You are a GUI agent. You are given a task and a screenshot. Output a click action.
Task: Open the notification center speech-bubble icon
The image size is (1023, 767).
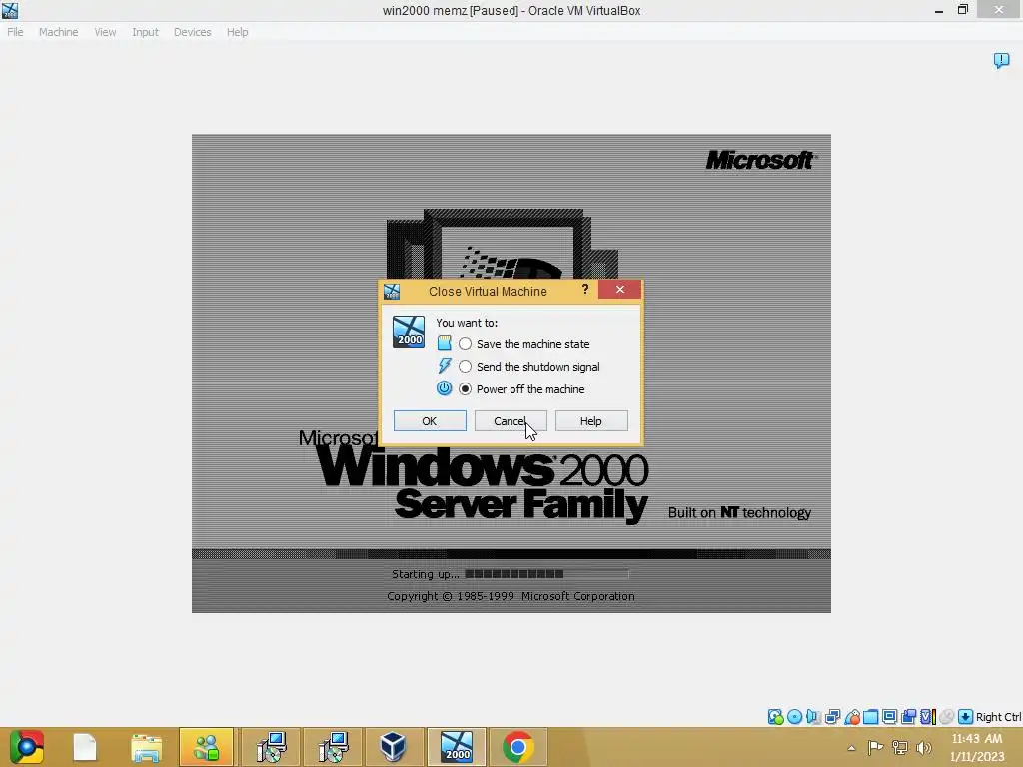click(1001, 61)
